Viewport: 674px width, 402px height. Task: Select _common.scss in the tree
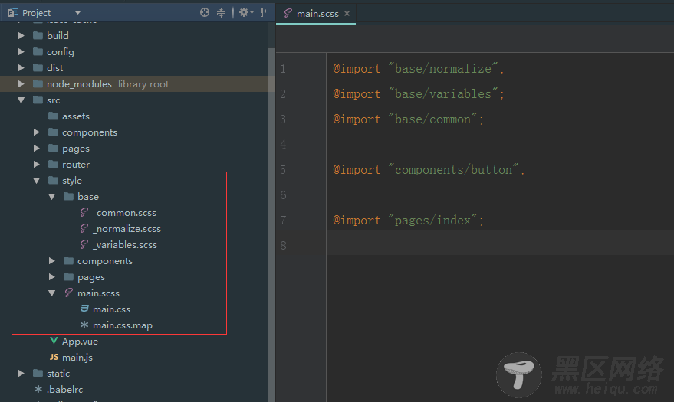click(124, 213)
